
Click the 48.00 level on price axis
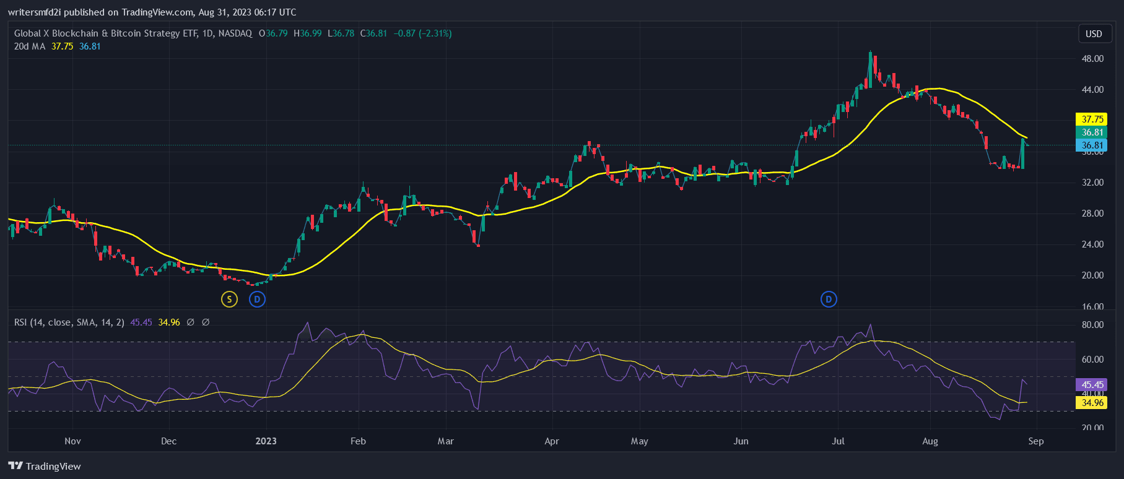pyautogui.click(x=1092, y=59)
